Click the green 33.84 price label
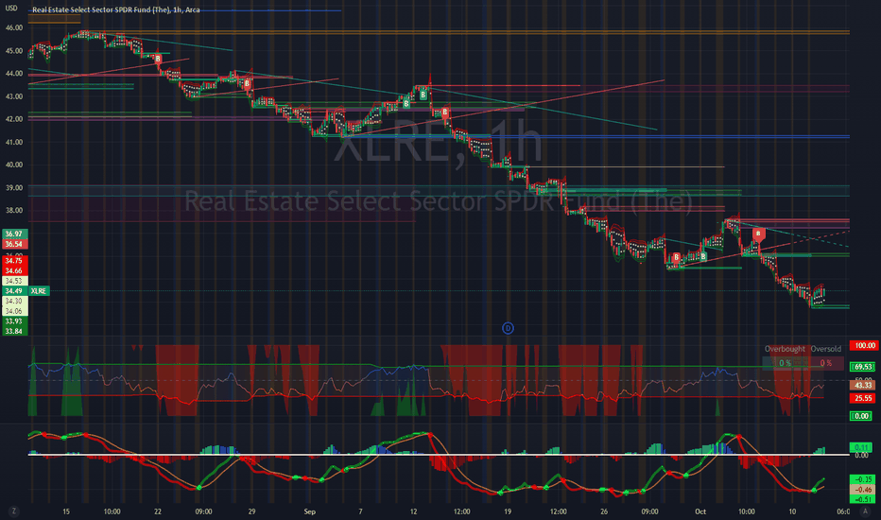 [x=14, y=331]
